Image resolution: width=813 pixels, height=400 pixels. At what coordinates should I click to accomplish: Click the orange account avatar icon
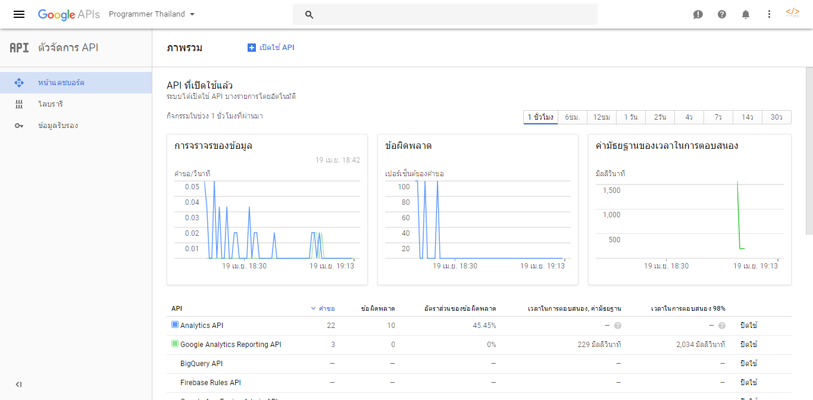tap(793, 12)
